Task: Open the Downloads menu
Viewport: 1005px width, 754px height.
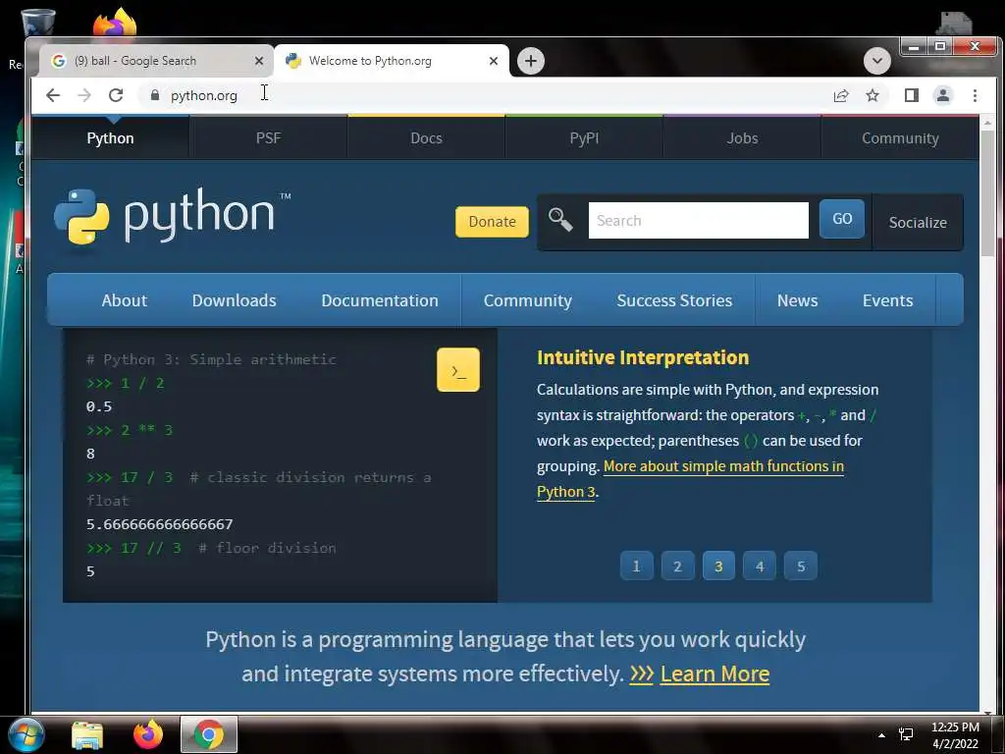Action: point(234,300)
